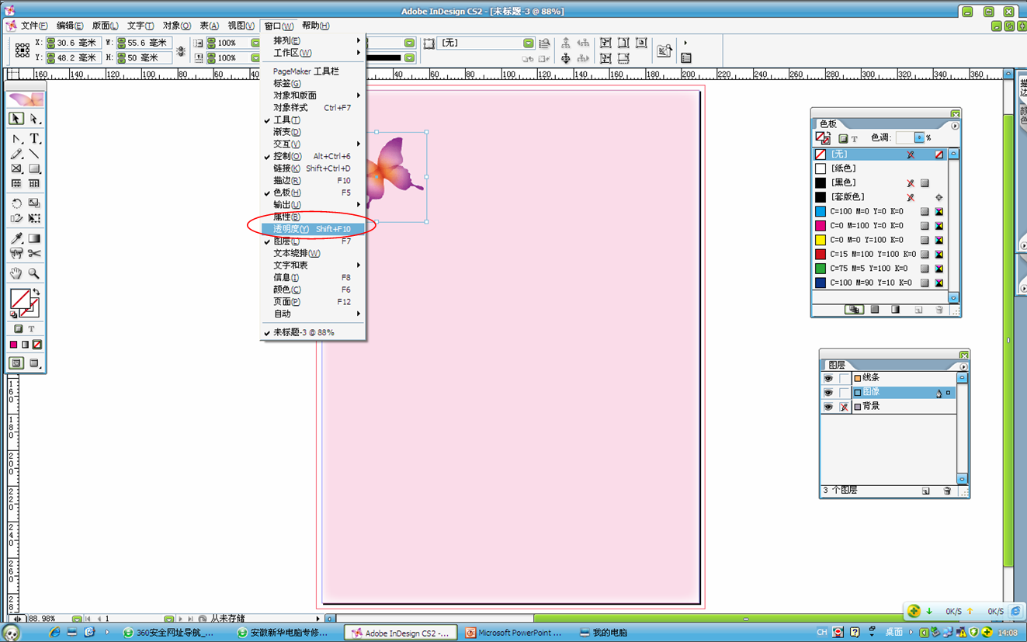This screenshot has width=1027, height=642.
Task: Switch to Microsoft PowerPoint in taskbar
Action: click(512, 633)
